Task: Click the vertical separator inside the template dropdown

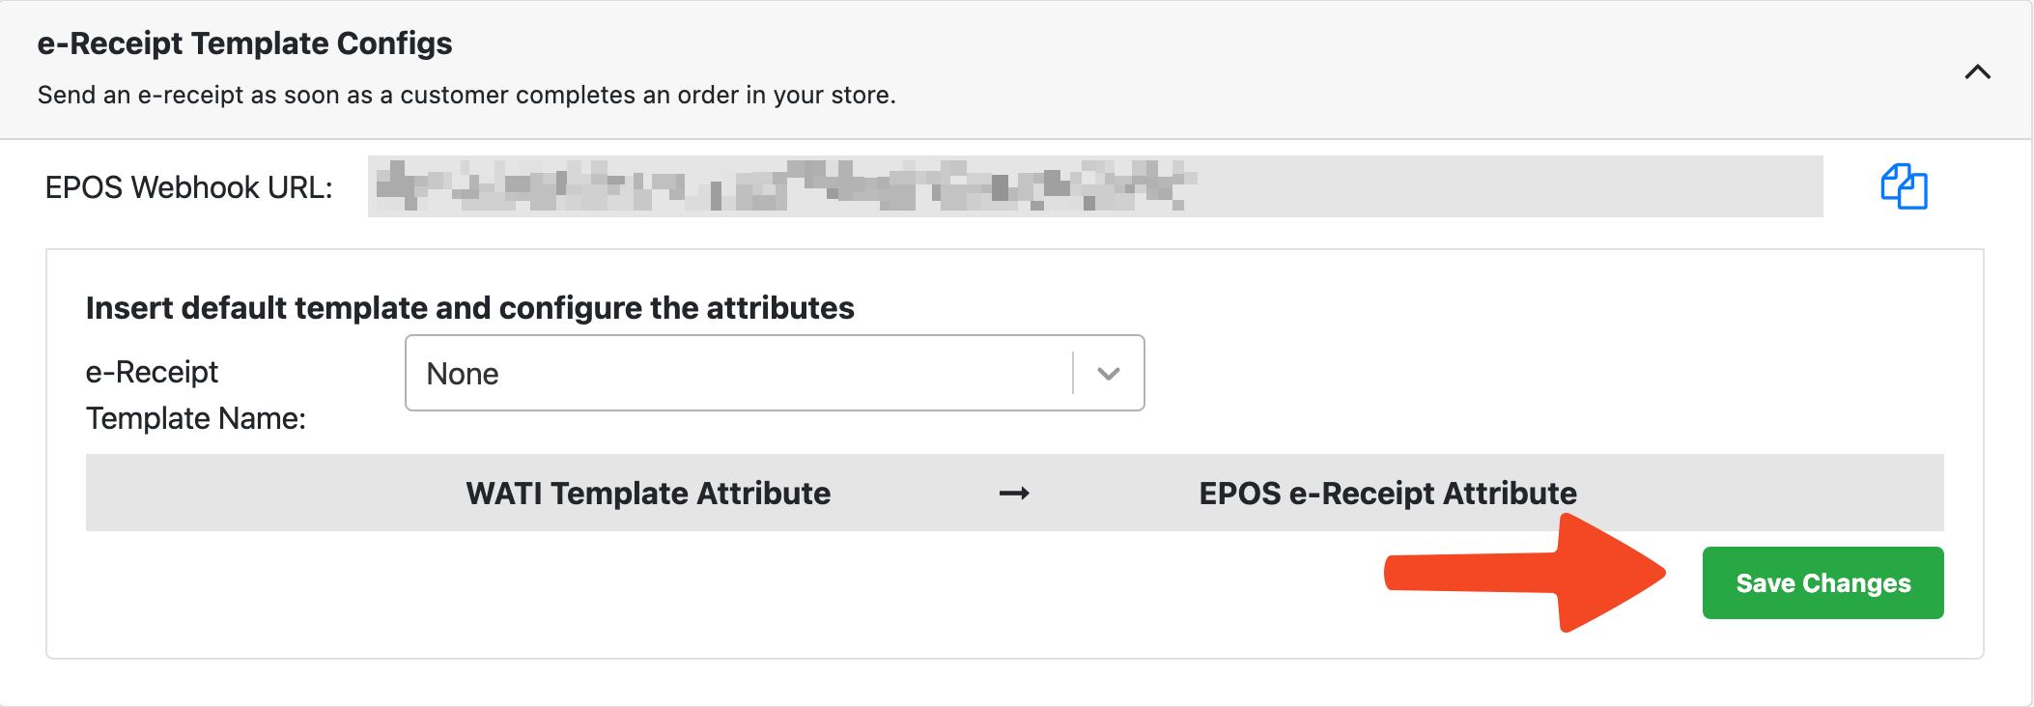Action: [x=1073, y=373]
